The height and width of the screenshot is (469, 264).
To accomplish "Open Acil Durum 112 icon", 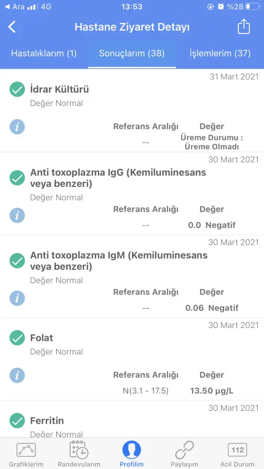I will (237, 450).
